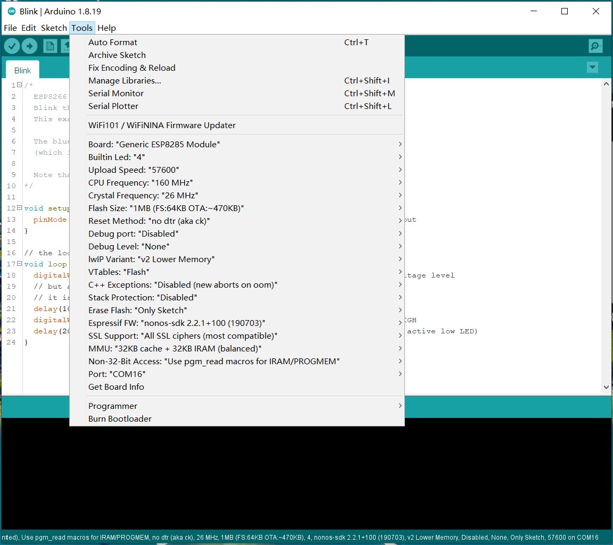Expand Crystal Frequency: "26 MHz" submenu

coord(237,195)
